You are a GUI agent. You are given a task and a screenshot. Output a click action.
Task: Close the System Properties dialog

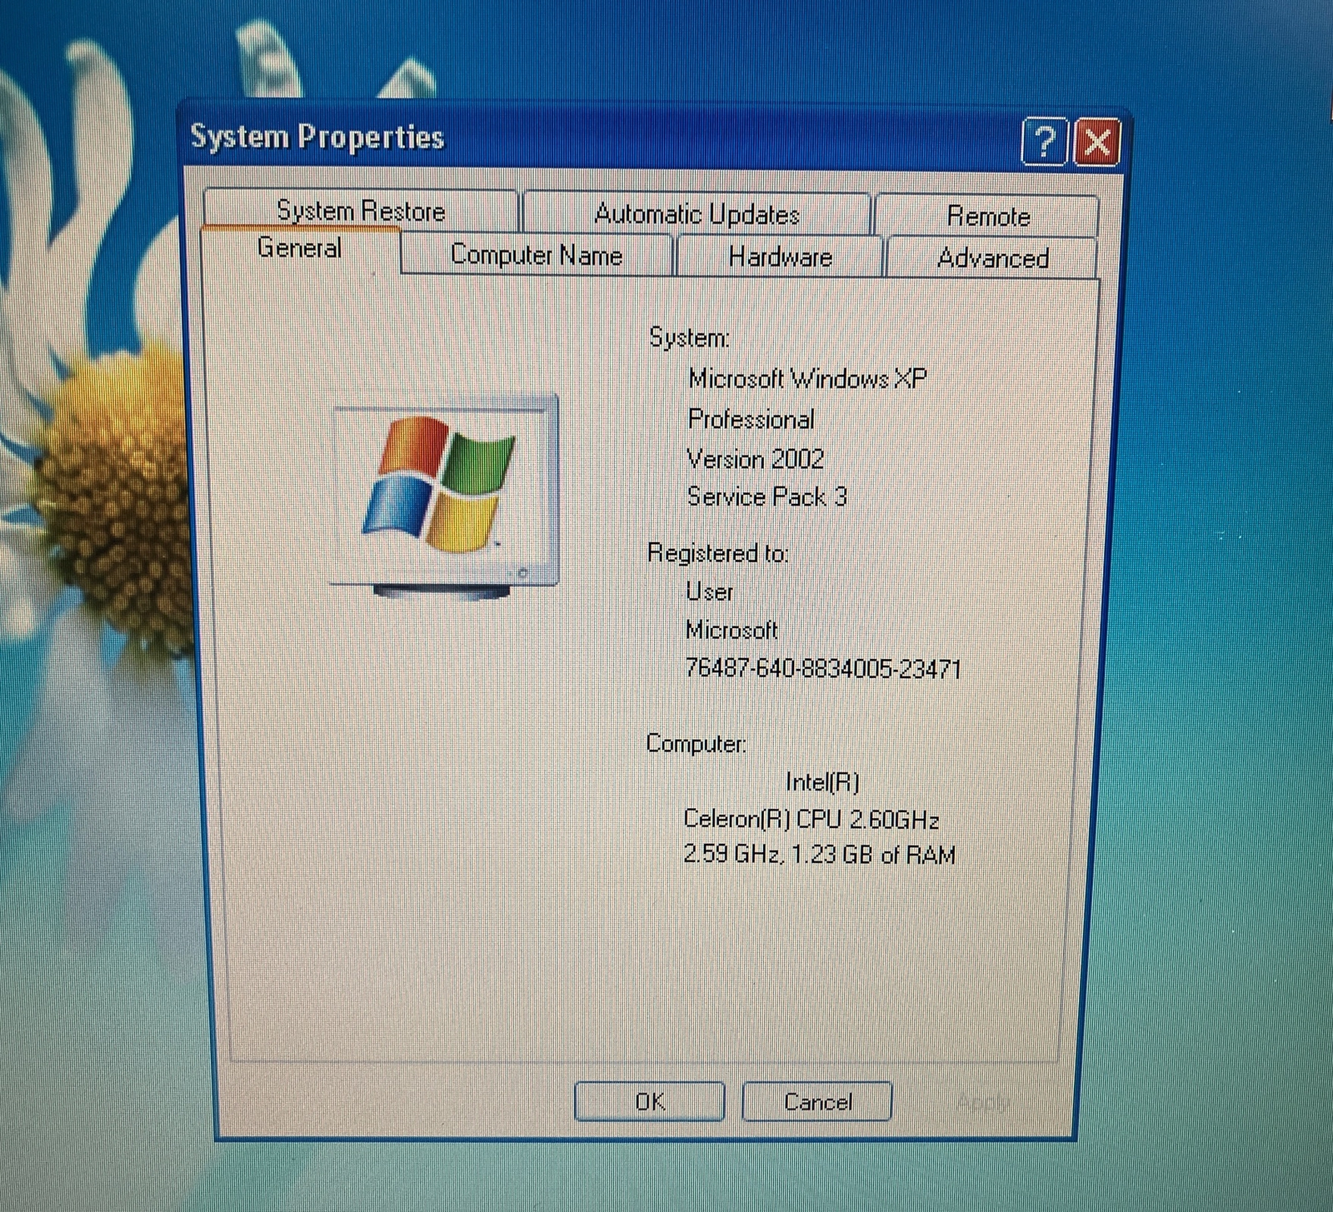(x=1097, y=142)
